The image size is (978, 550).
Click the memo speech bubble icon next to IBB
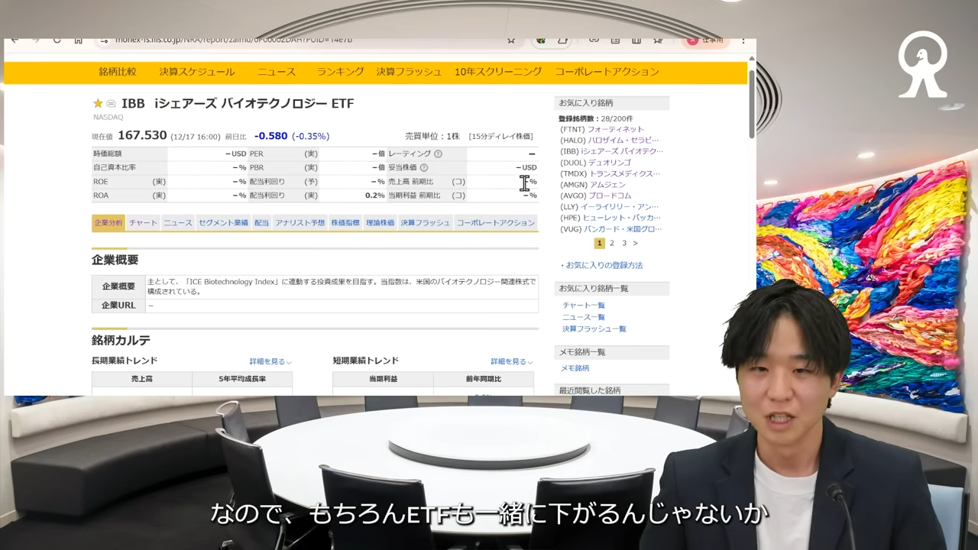pyautogui.click(x=111, y=104)
